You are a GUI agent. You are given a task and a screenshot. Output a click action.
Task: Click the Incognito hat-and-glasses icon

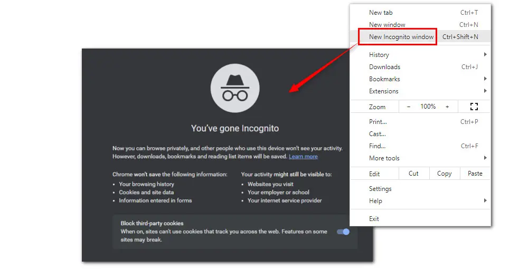coord(235,88)
